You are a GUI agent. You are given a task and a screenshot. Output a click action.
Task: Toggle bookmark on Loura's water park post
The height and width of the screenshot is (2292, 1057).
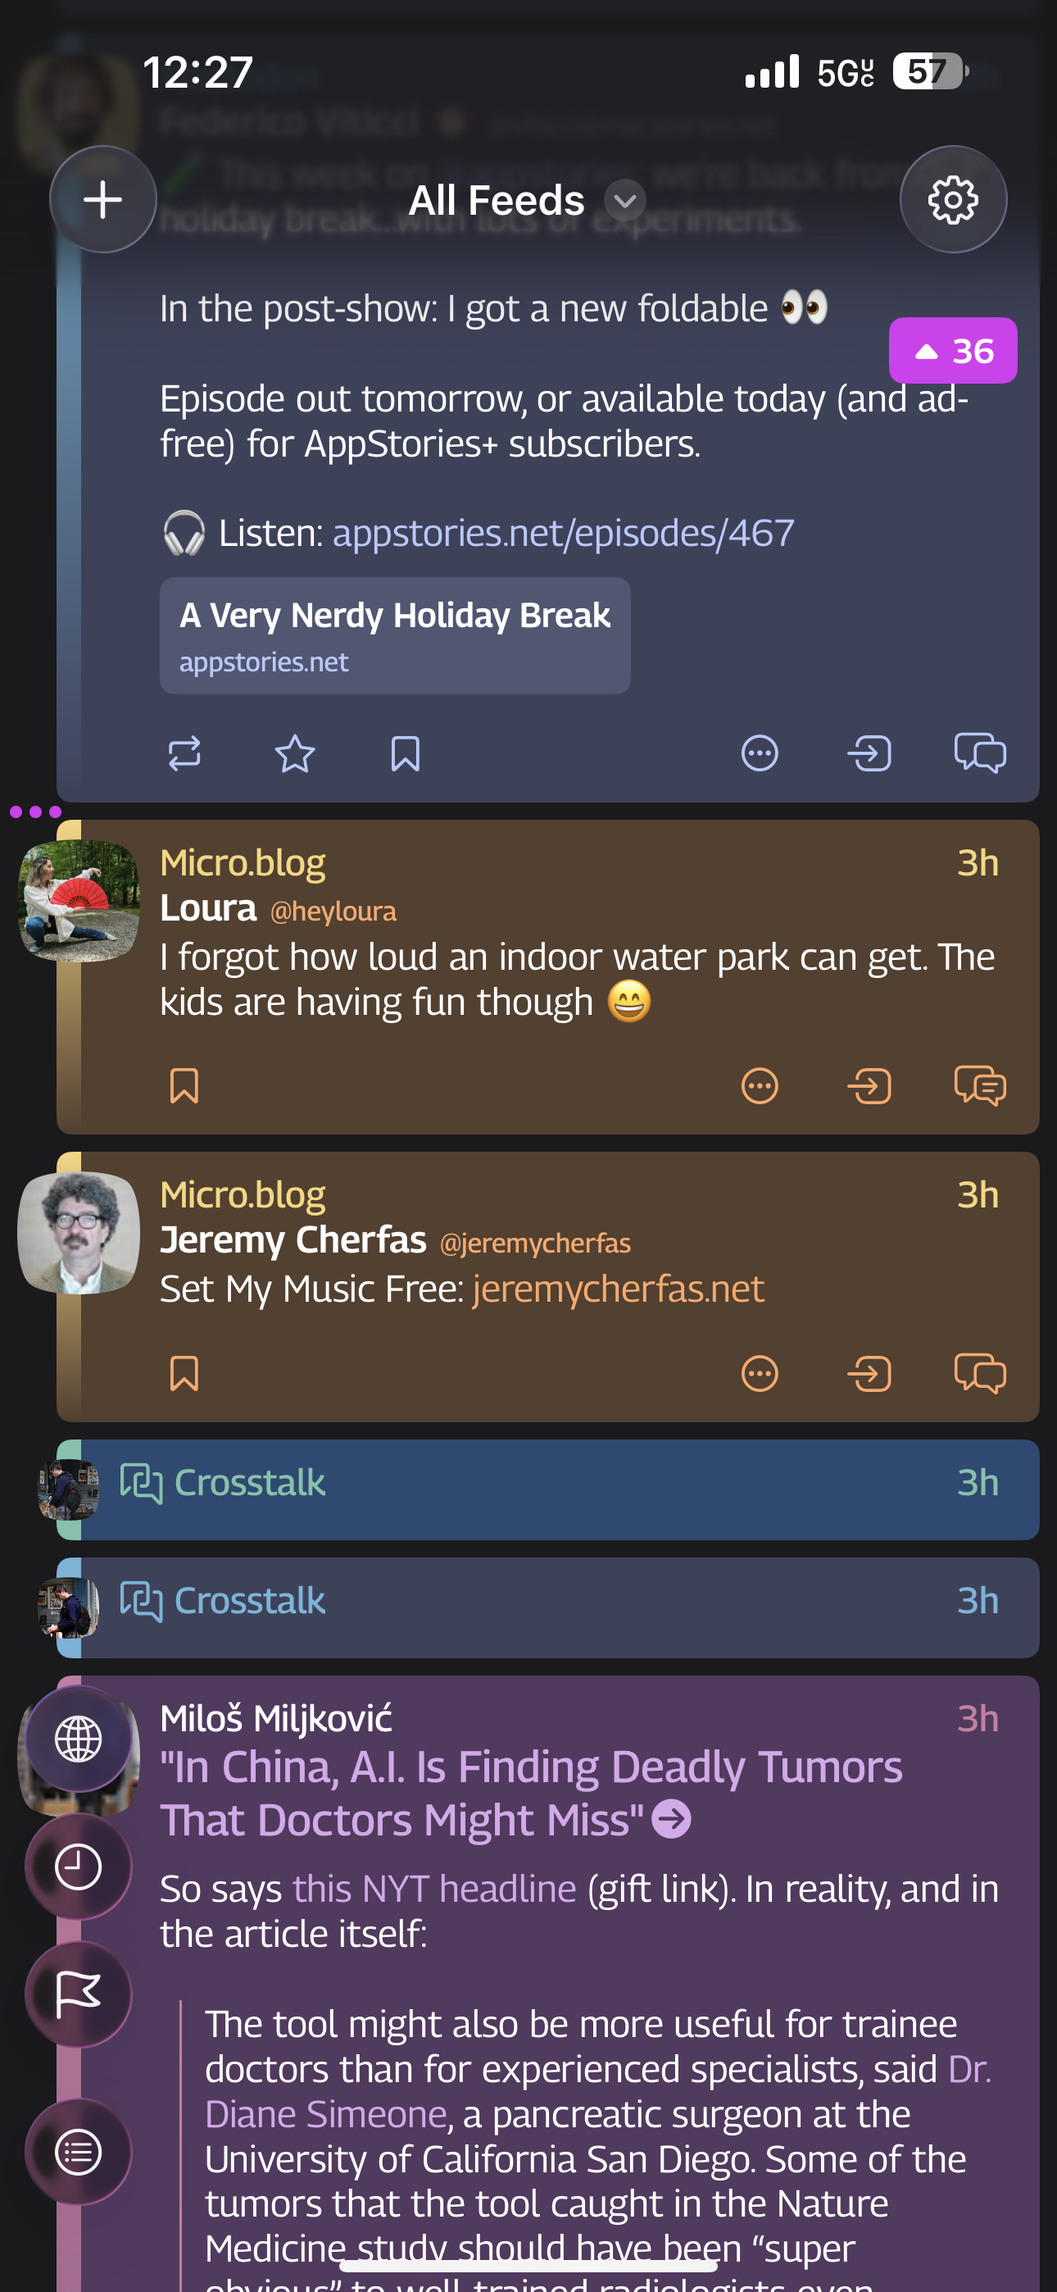pyautogui.click(x=185, y=1086)
